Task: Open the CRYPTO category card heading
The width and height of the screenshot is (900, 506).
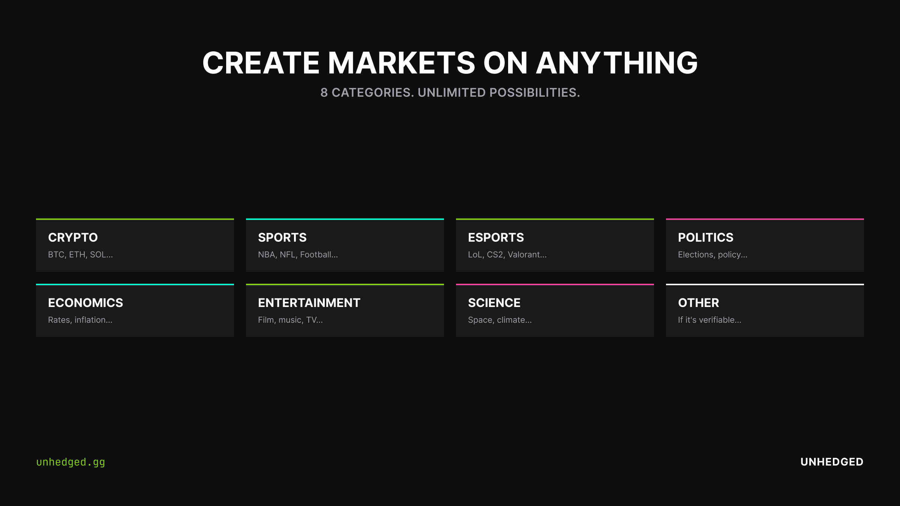Action: (x=73, y=238)
